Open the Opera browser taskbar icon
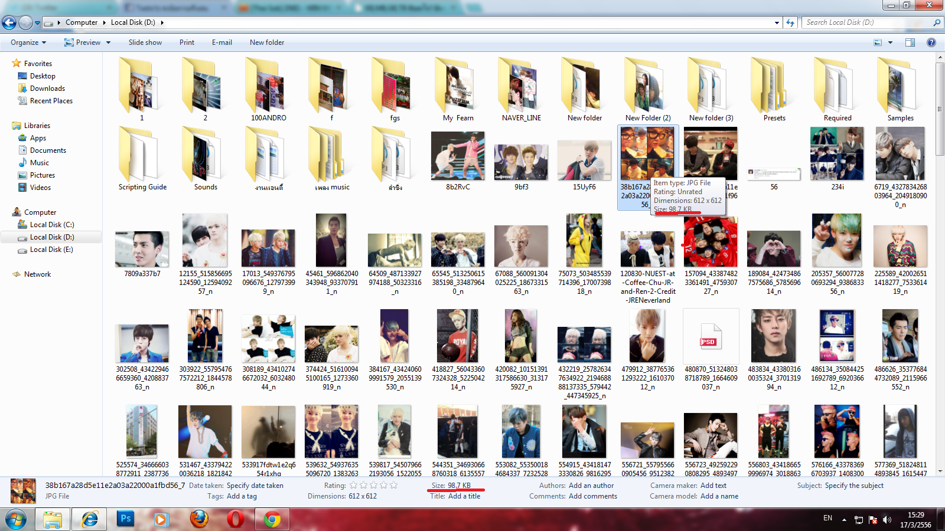945x531 pixels. [236, 519]
